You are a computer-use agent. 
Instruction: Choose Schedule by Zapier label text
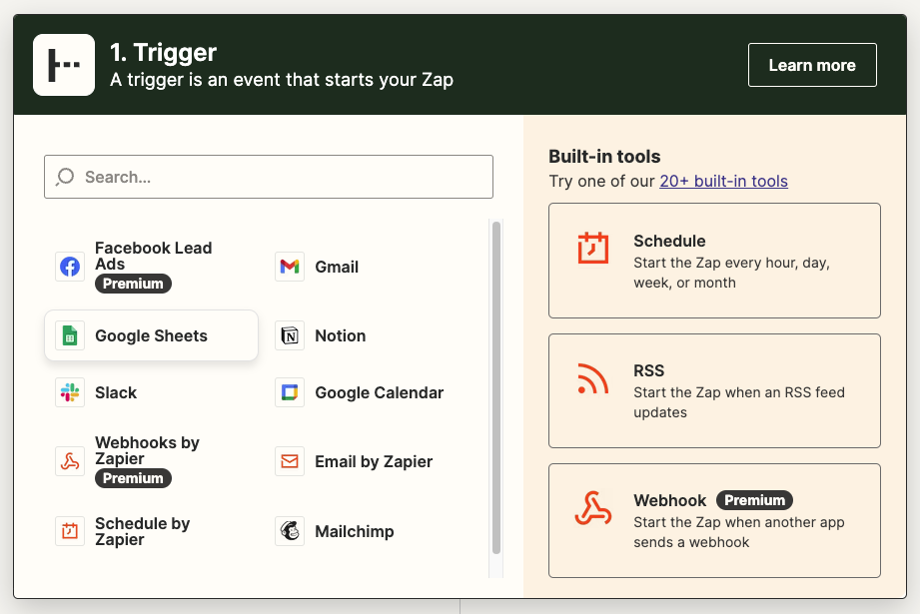143,531
